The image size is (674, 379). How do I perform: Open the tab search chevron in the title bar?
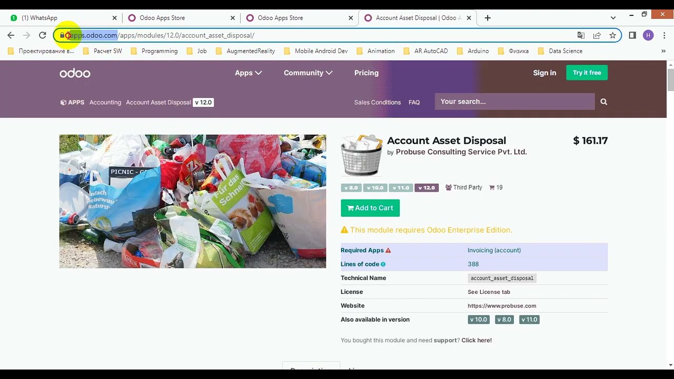pyautogui.click(x=613, y=18)
